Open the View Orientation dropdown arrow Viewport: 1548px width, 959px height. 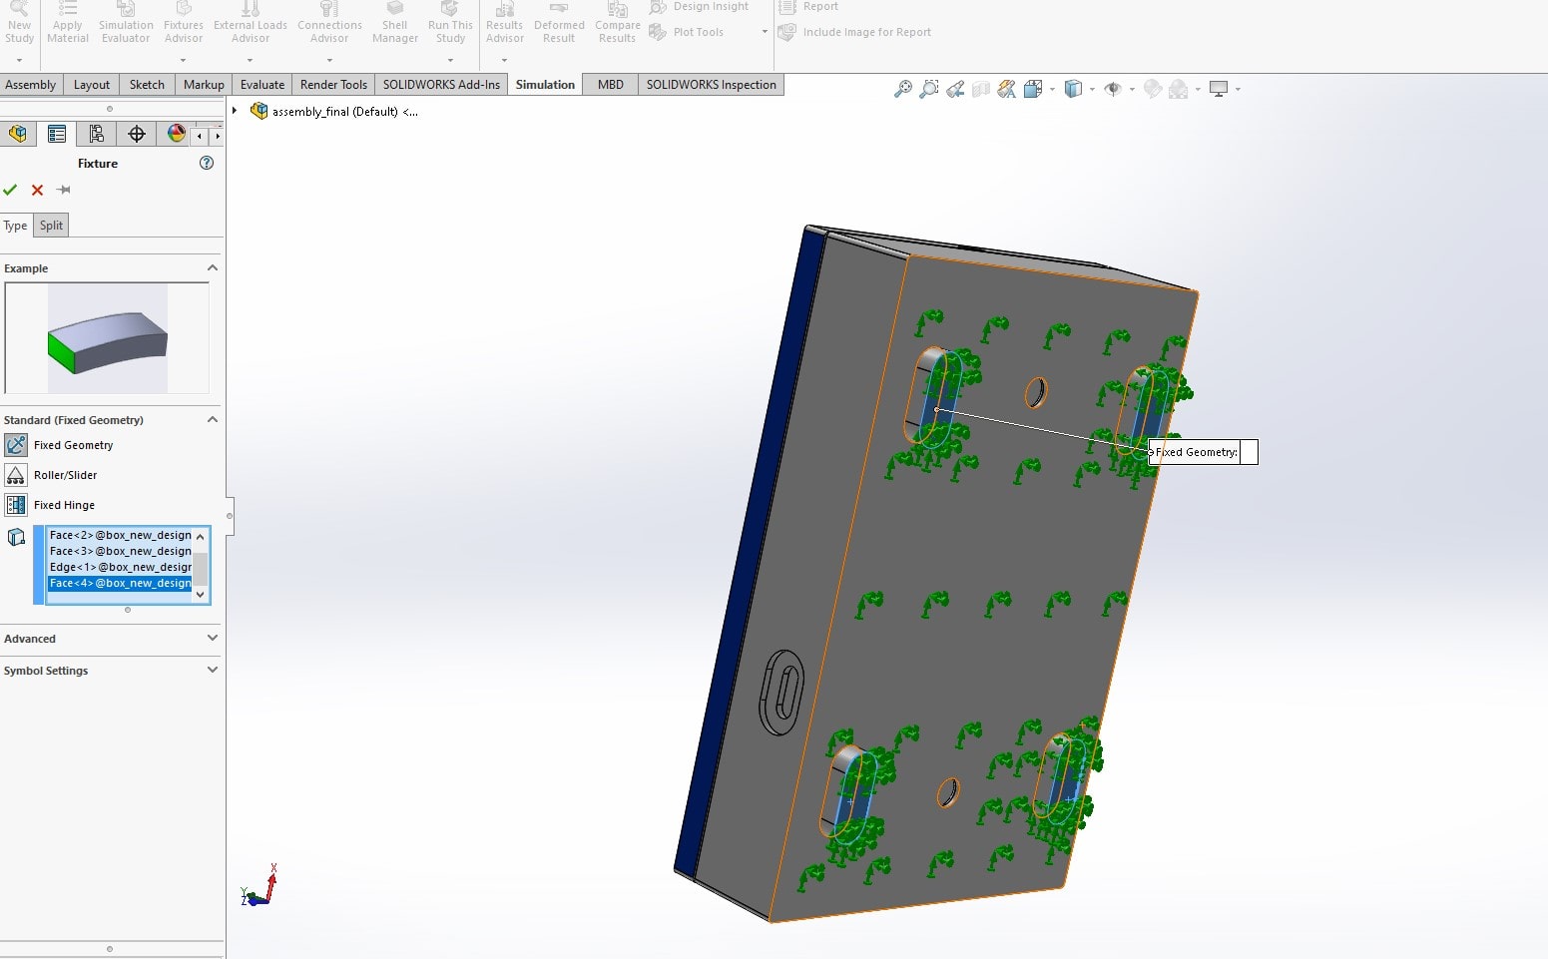point(1052,90)
